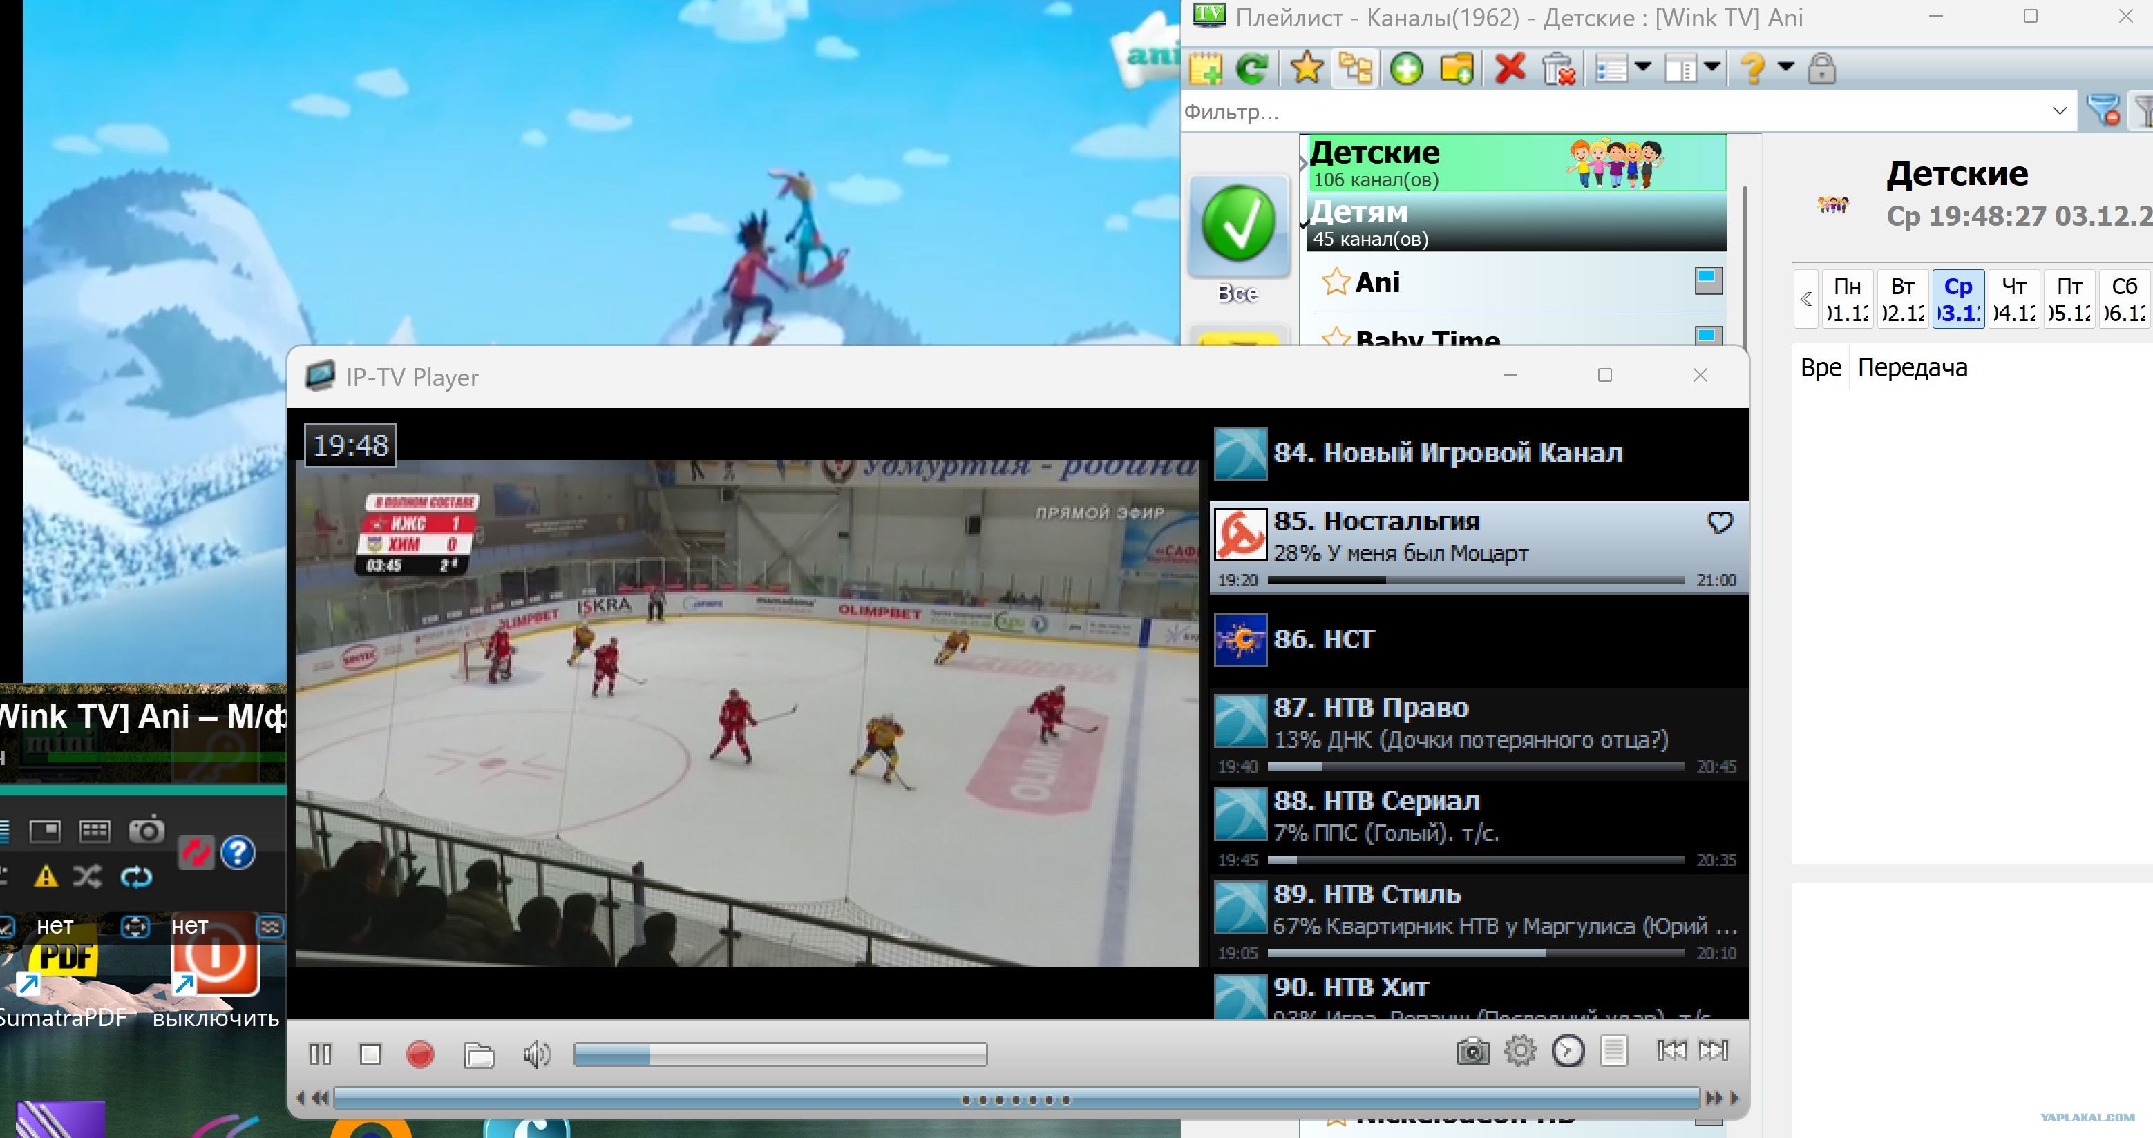Add a channel with the green plus icon
The width and height of the screenshot is (2153, 1138).
(x=1407, y=68)
